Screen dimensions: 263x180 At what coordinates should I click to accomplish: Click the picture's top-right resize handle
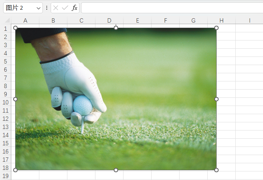217,28
